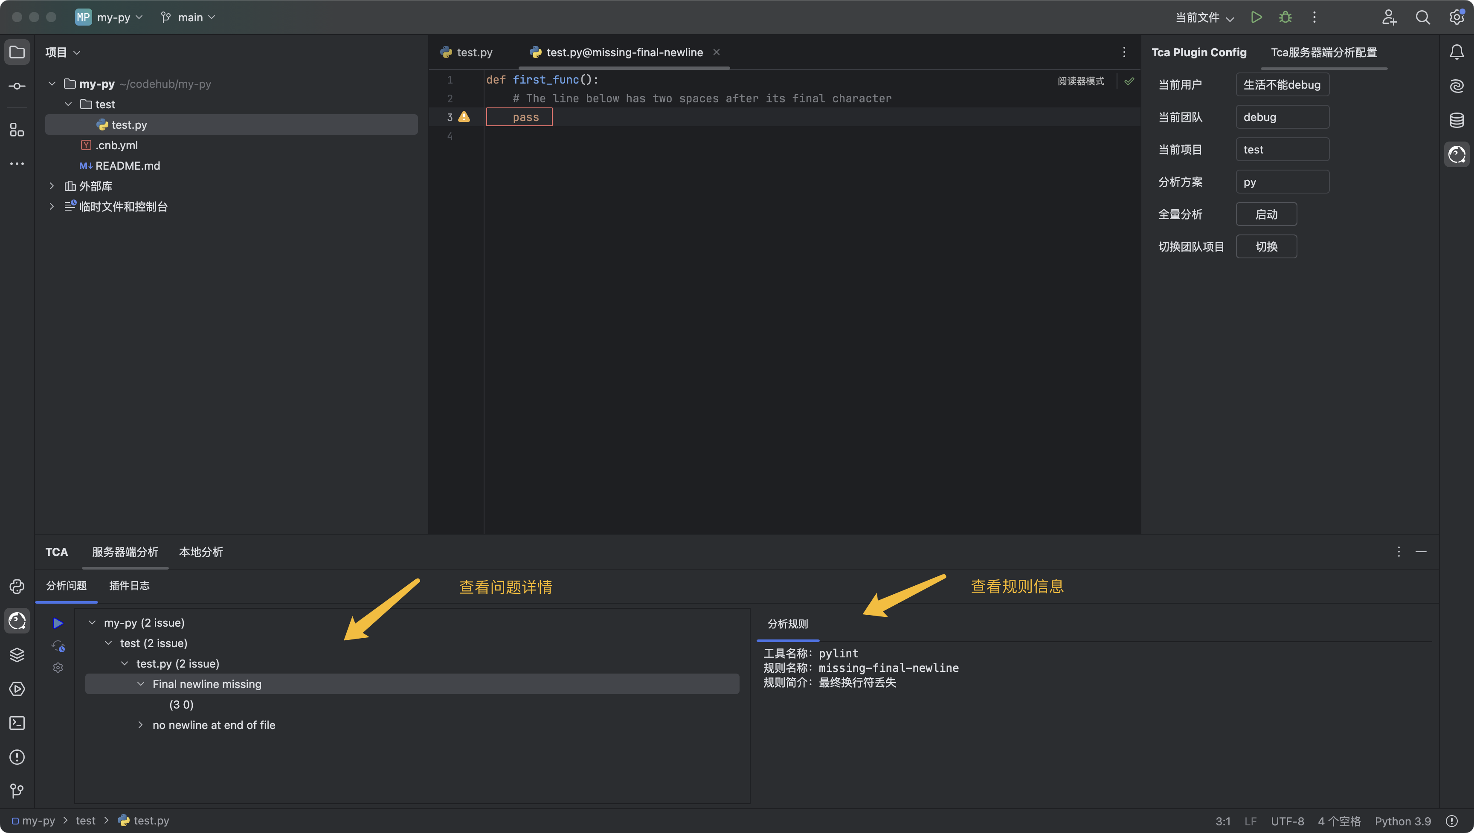Expand the 临时文件和控制台 node
The height and width of the screenshot is (833, 1474).
[52, 206]
